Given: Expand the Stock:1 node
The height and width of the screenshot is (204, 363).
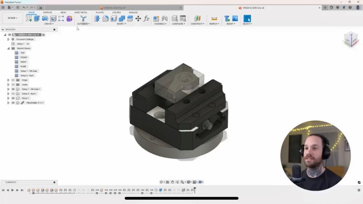Looking at the screenshot, I should tap(8, 98).
